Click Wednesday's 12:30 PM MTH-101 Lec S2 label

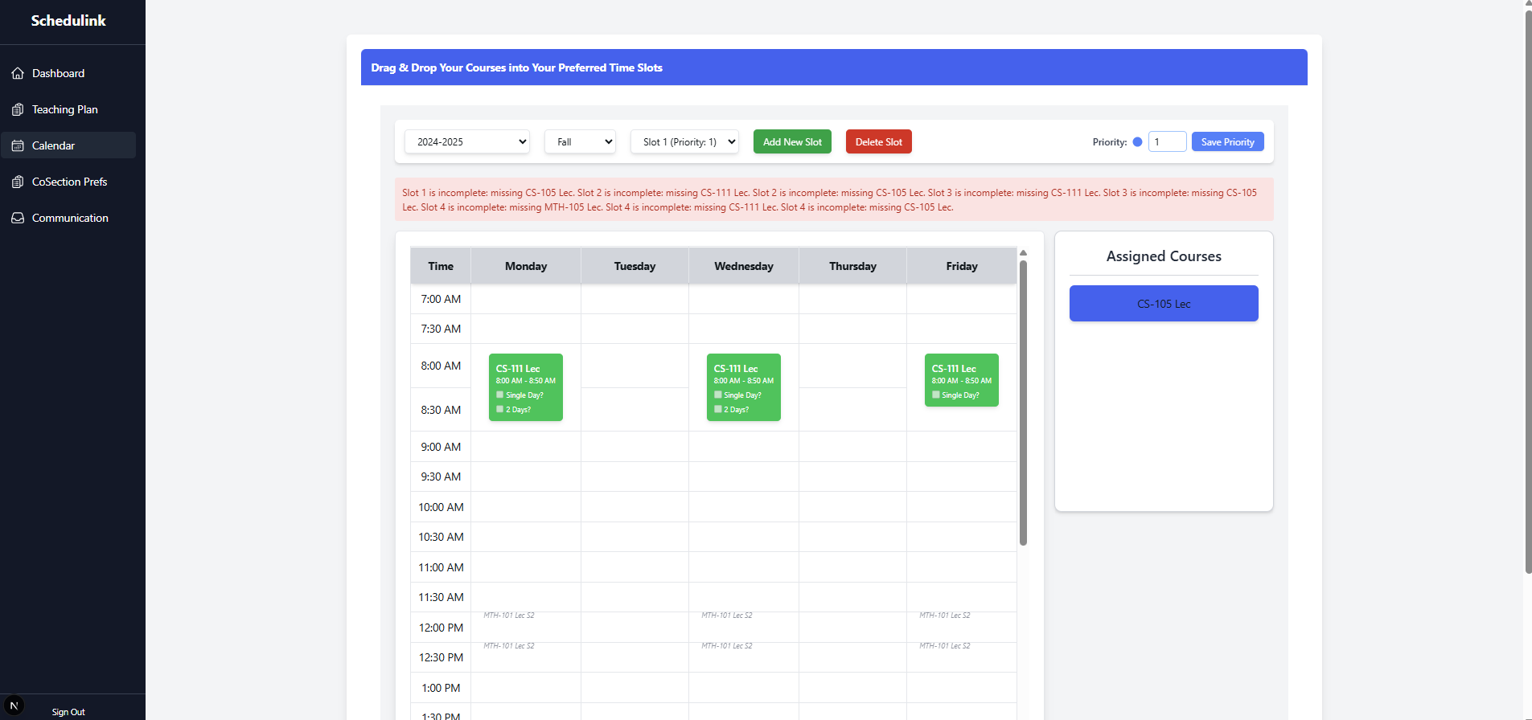727,646
